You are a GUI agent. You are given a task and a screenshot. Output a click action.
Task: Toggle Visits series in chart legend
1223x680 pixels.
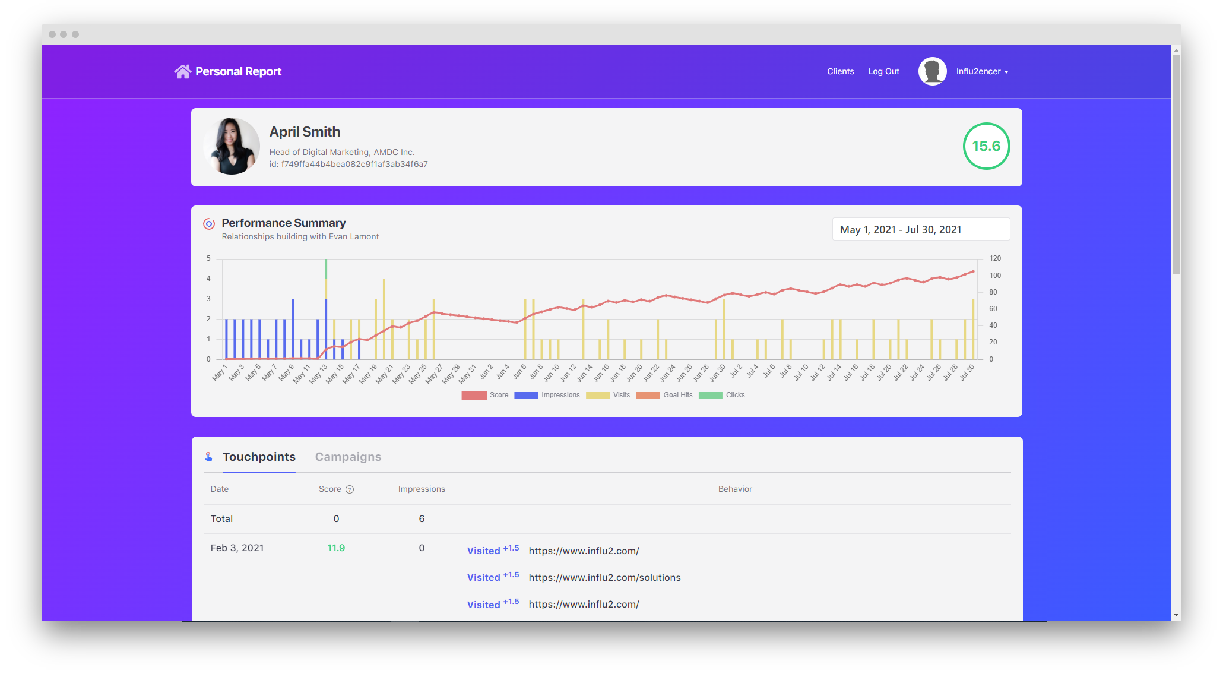click(x=608, y=395)
